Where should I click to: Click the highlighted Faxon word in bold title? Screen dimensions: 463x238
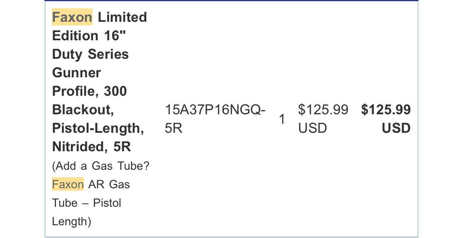pyautogui.click(x=72, y=17)
